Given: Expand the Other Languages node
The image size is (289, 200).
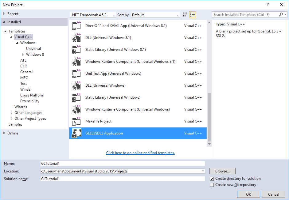Looking at the screenshot, I should [12, 113].
